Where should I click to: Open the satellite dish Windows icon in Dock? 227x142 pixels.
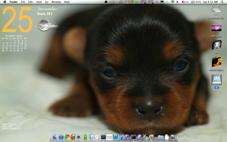[x=146, y=137]
